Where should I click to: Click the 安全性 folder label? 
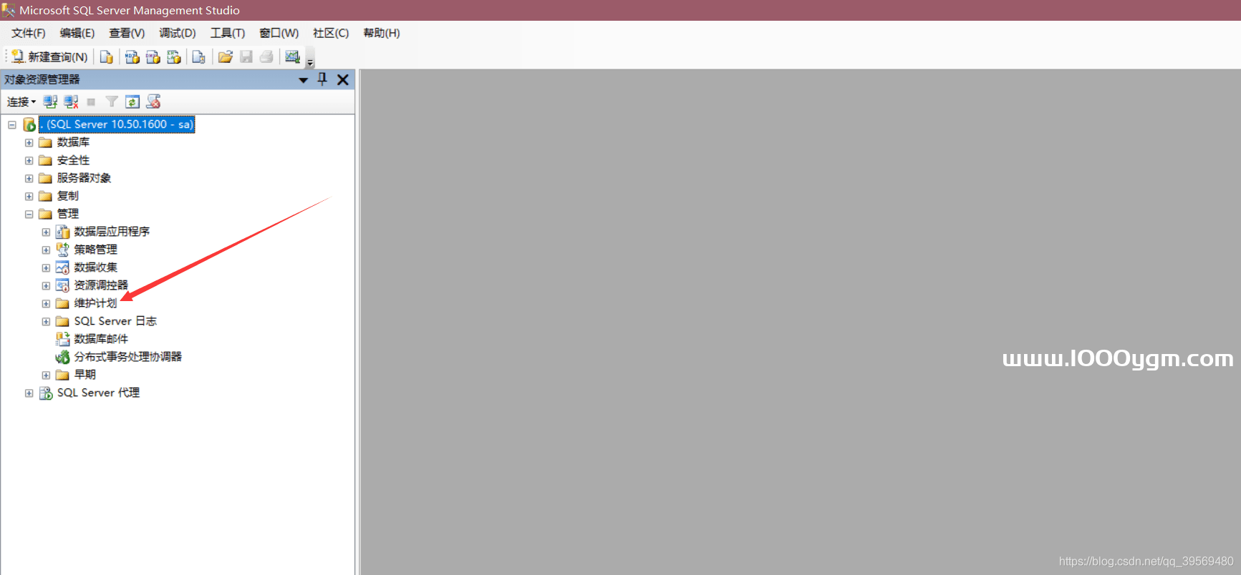pos(73,160)
